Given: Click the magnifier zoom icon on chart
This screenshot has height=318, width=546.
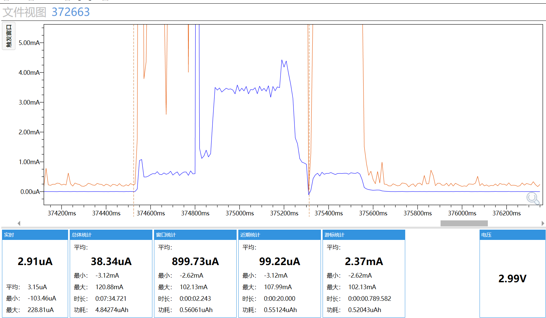Looking at the screenshot, I should tap(533, 199).
